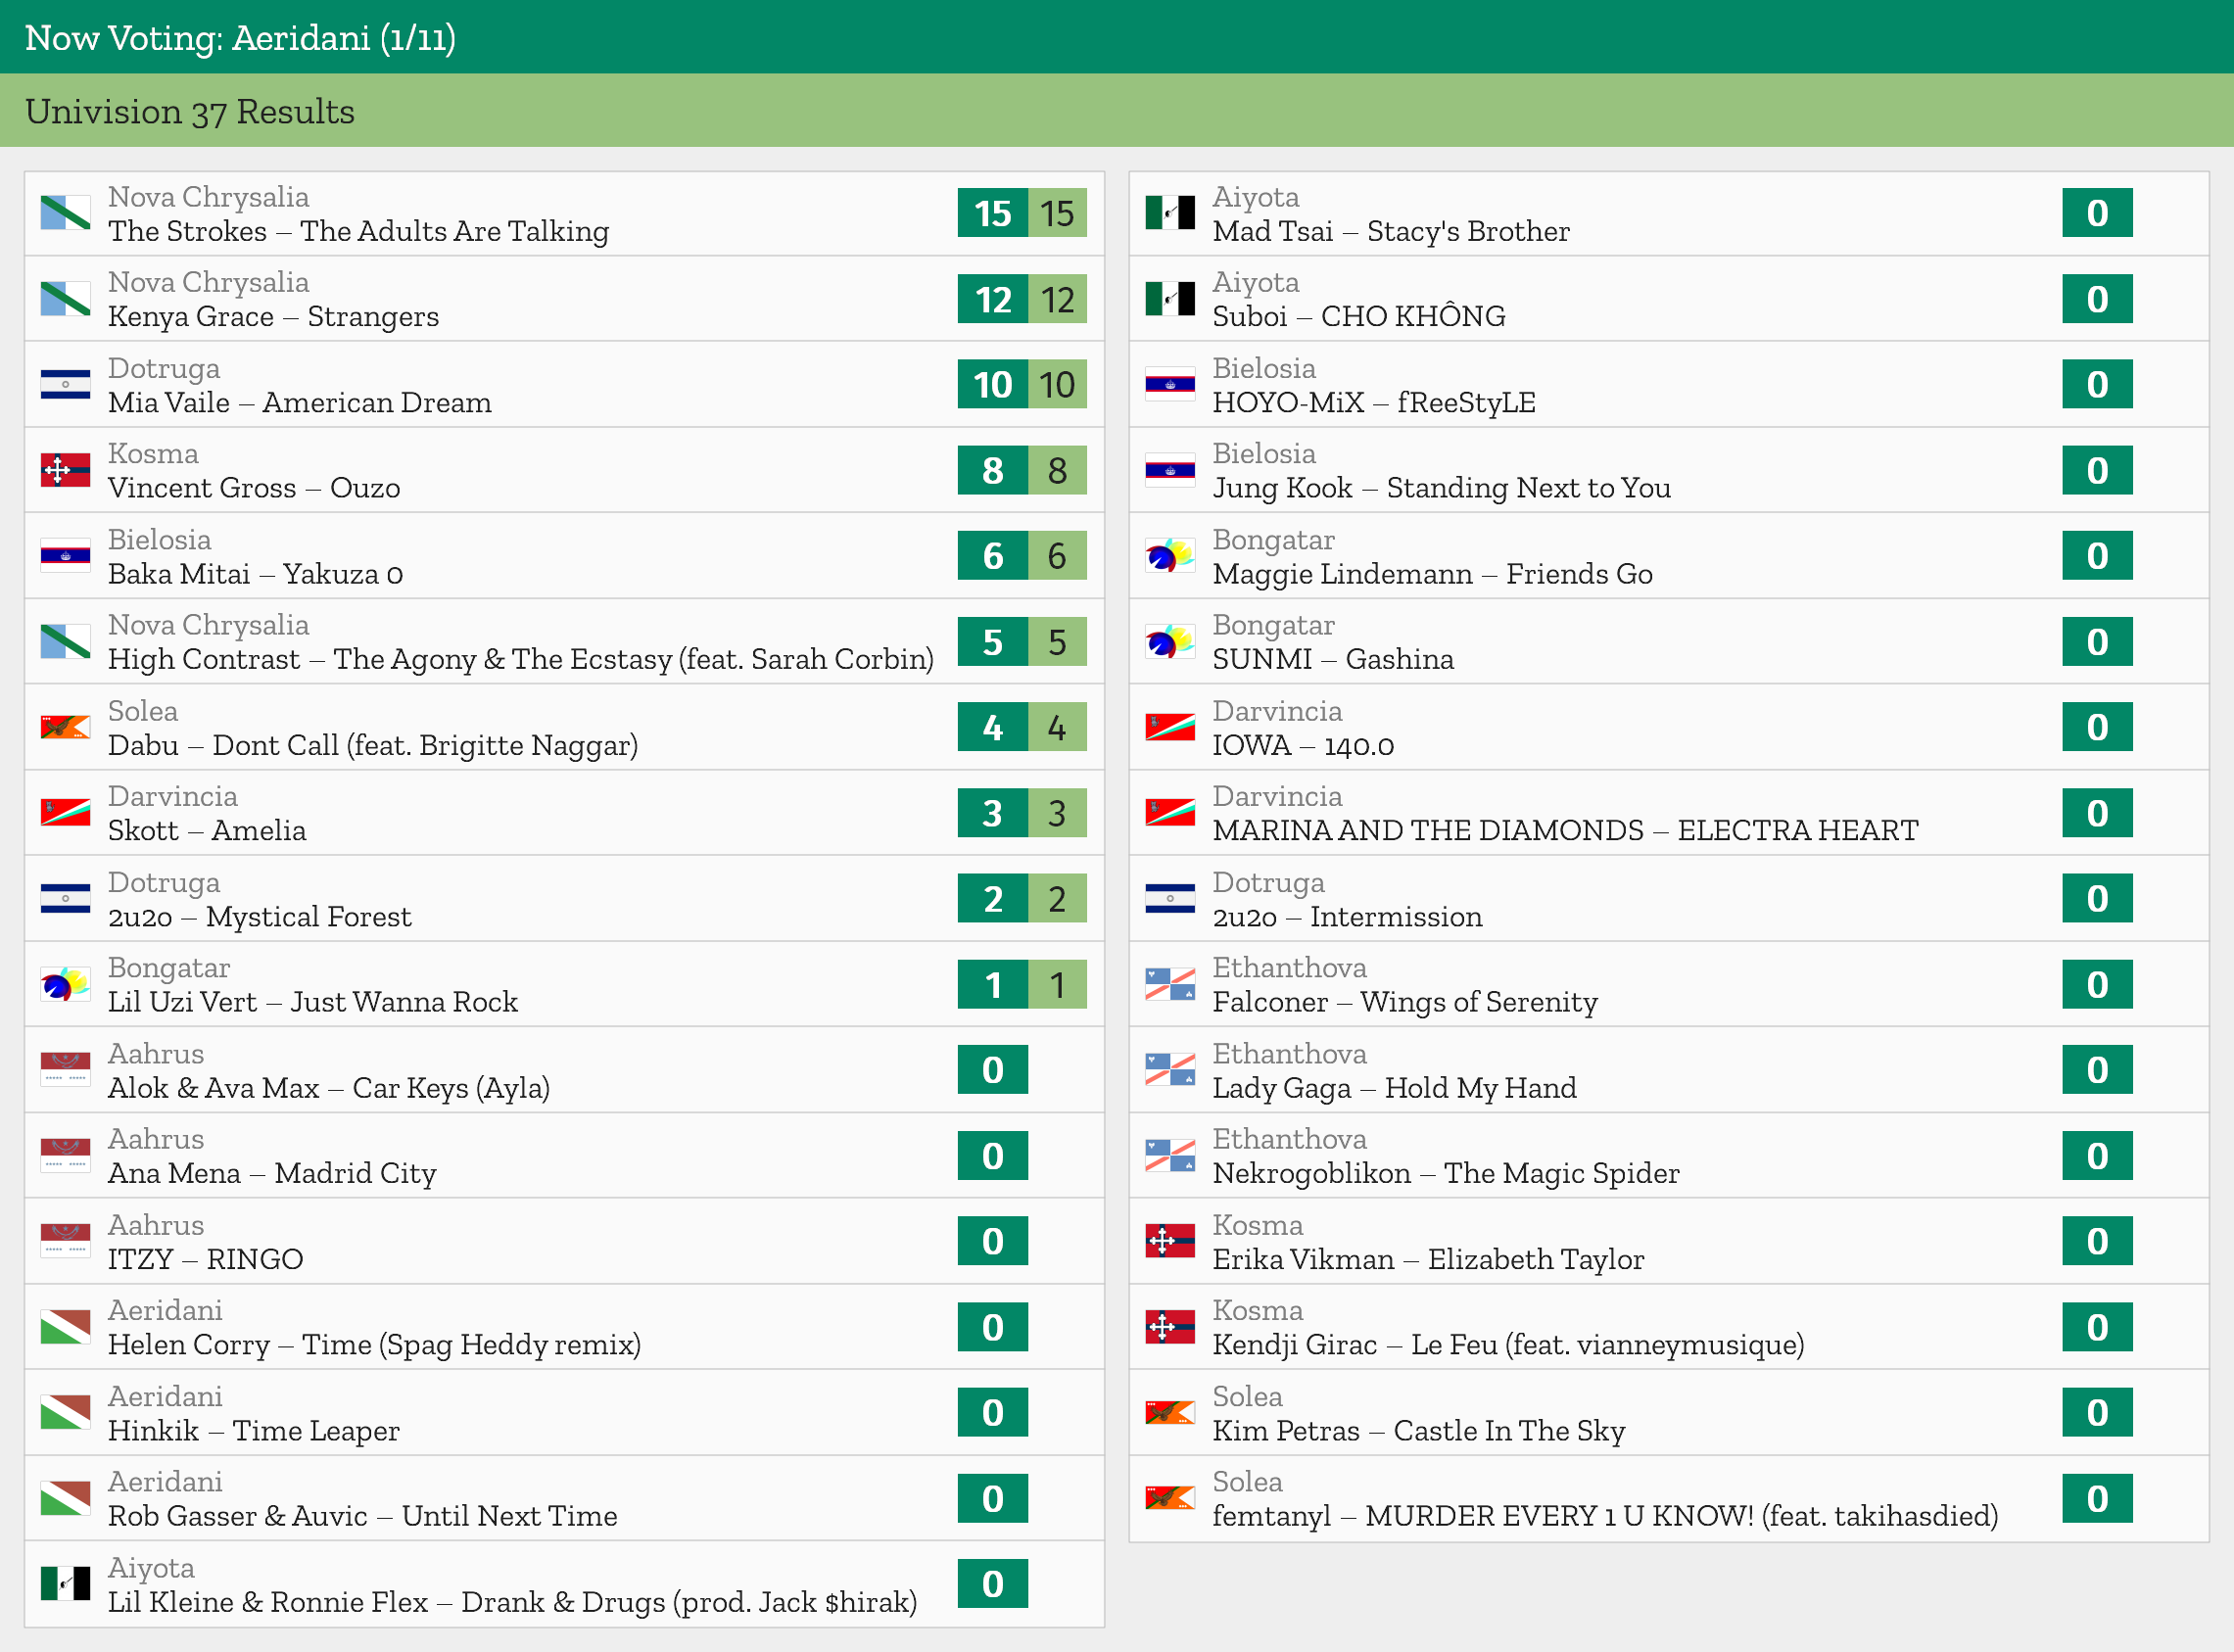
Task: Select Jung Kook – Standing Next to You
Action: click(1442, 488)
